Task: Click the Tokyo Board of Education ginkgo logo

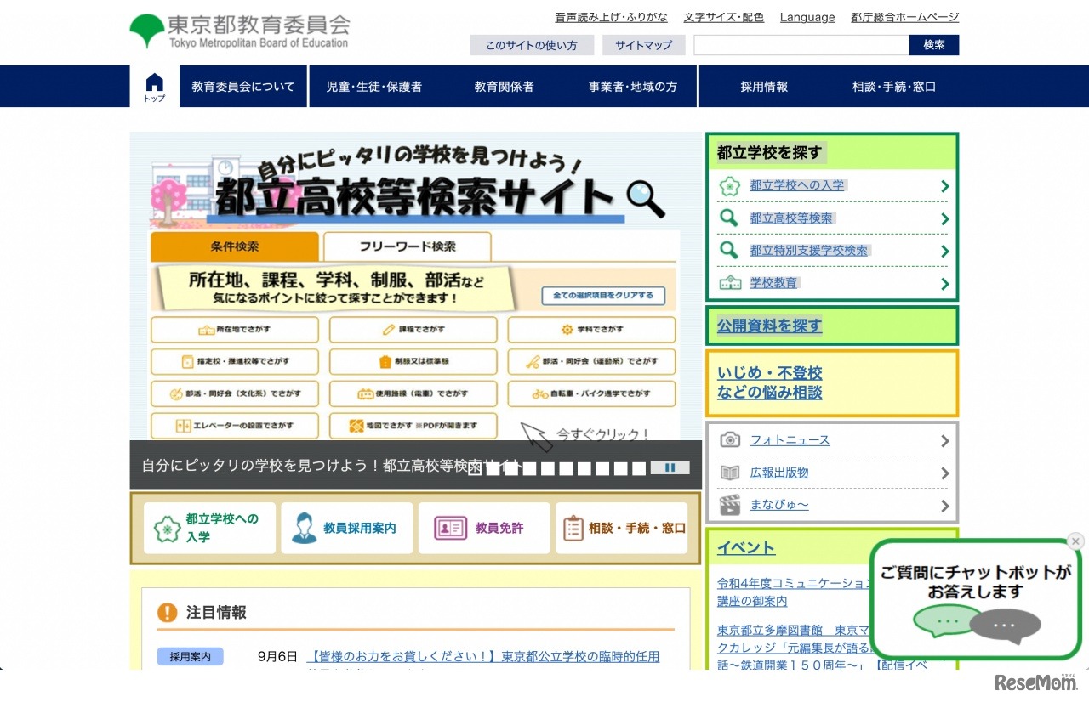Action: 147,30
